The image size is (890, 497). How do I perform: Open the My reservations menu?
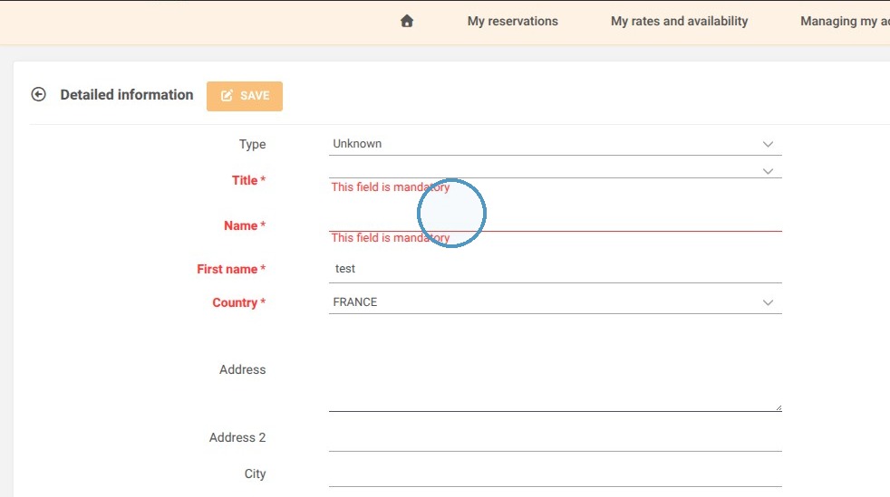pyautogui.click(x=513, y=21)
